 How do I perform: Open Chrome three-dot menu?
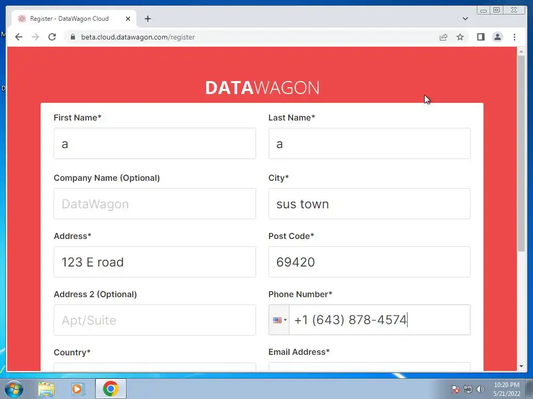point(514,37)
